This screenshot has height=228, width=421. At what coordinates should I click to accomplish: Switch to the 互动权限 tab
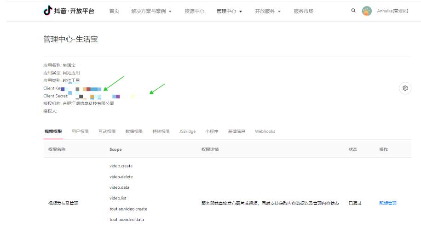pos(107,131)
